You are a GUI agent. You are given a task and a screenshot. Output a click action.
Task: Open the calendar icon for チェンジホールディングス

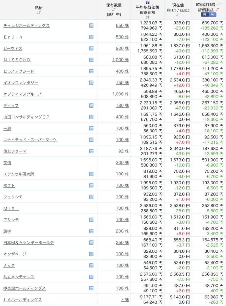(91, 25)
